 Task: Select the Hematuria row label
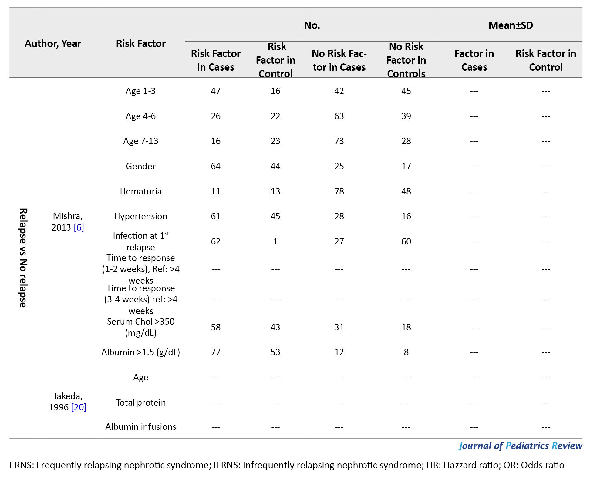coord(141,191)
